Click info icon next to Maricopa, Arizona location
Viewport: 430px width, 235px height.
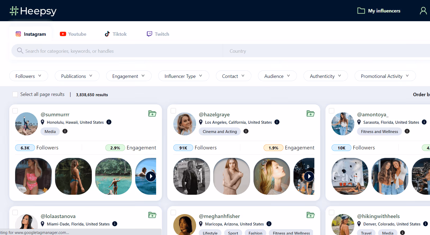[269, 224]
